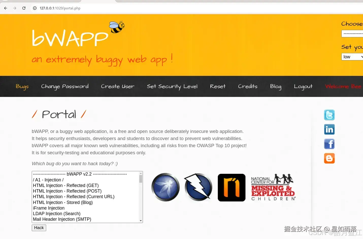This screenshot has width=363, height=239.
Task: Open the Facebook icon link
Action: (x=329, y=144)
